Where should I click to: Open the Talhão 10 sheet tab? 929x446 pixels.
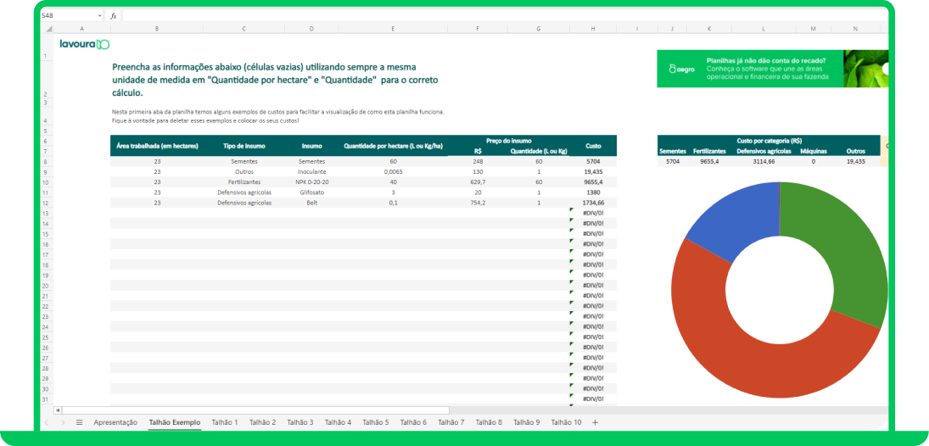tap(567, 422)
